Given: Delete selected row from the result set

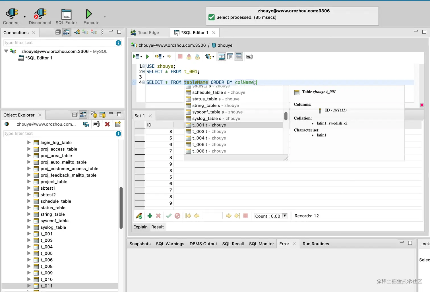Looking at the screenshot, I should (158, 216).
